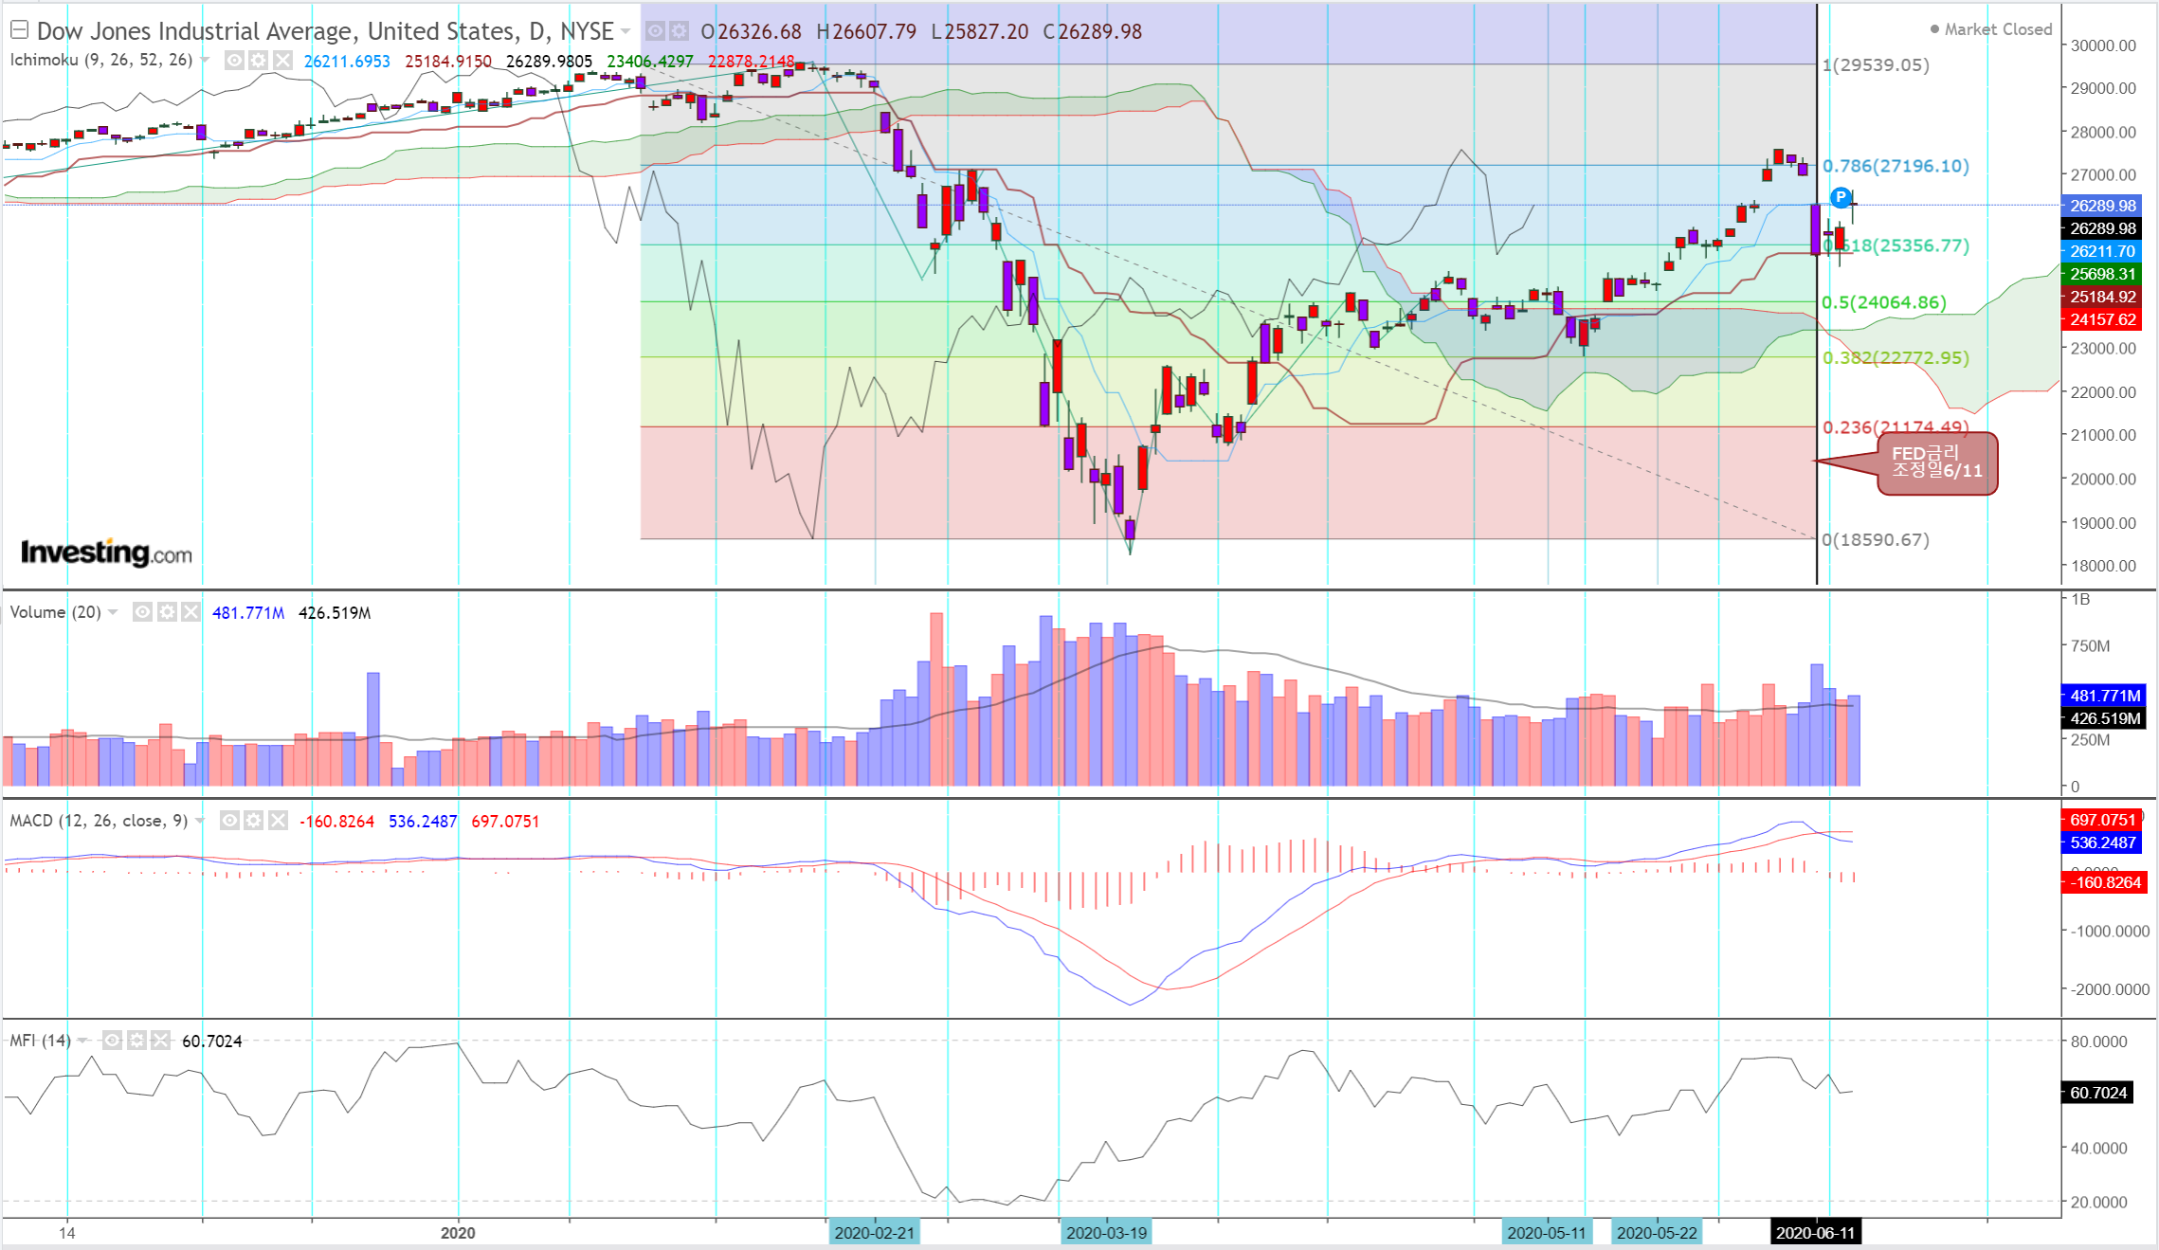Image resolution: width=2159 pixels, height=1250 pixels.
Task: Click the 2020-03-19 date label on the time axis
Action: point(1106,1233)
